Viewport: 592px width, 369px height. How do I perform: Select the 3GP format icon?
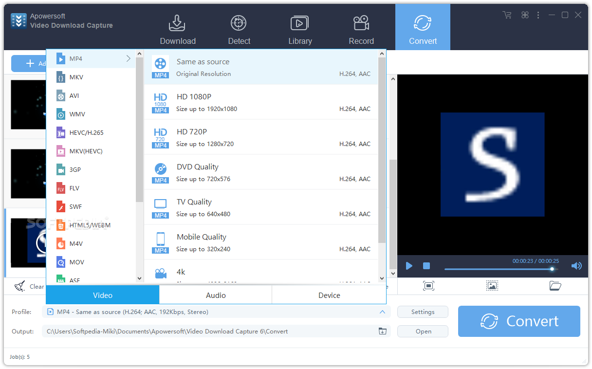click(x=60, y=170)
